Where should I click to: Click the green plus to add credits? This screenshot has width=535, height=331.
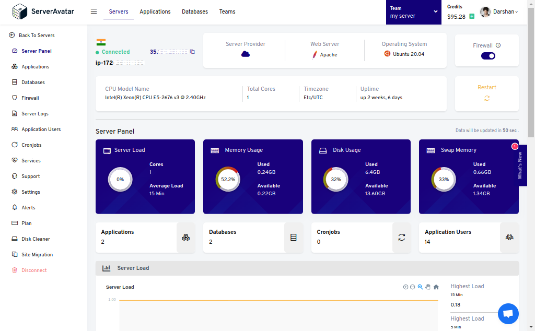[x=472, y=16]
